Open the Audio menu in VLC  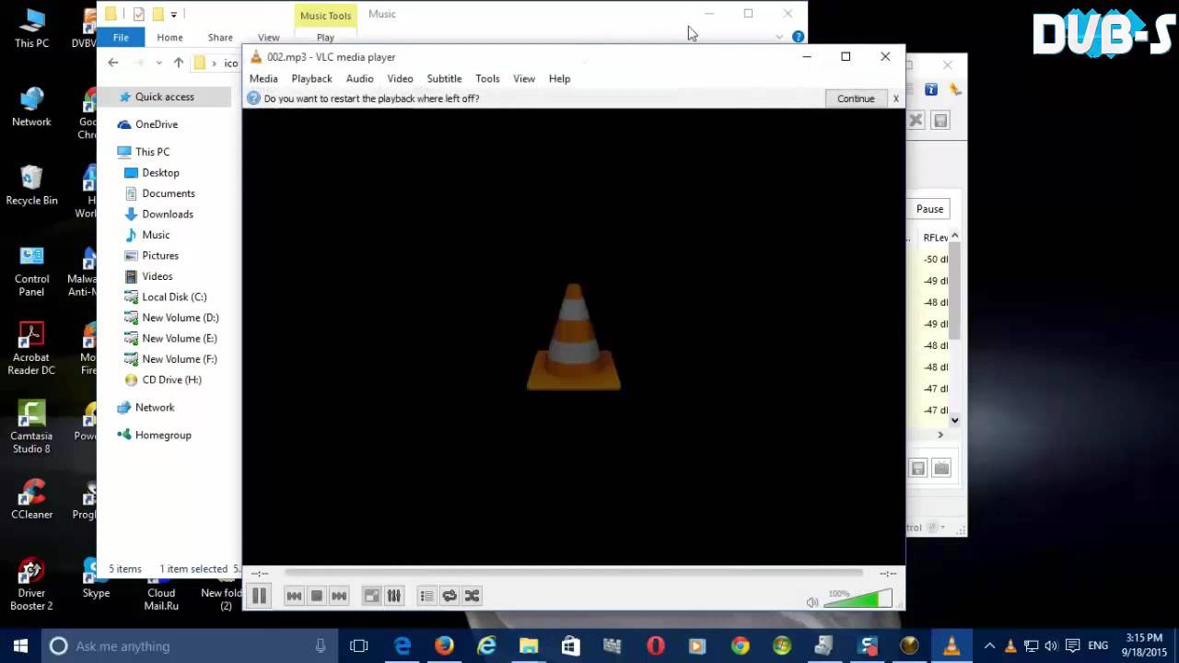(x=359, y=78)
